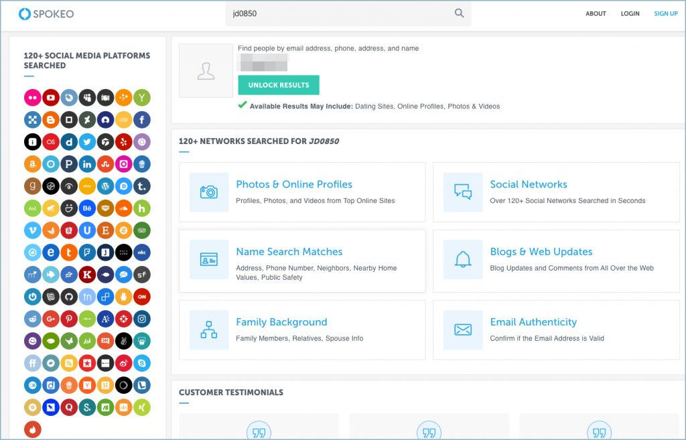Open the ABOUT page

point(596,13)
